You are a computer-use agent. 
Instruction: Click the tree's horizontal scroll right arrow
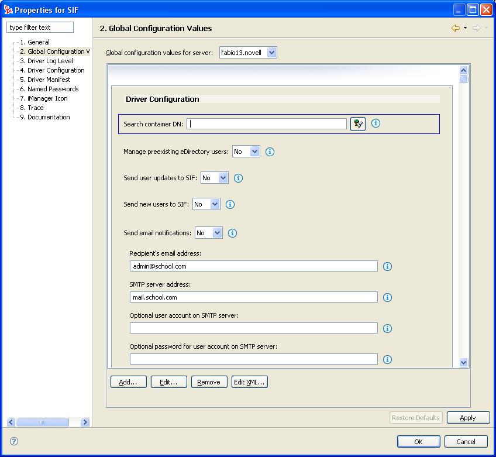[x=85, y=422]
